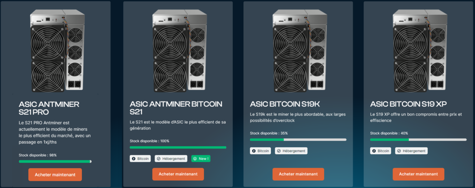Click the Bitcoin icon in S21 tag

tap(134, 159)
